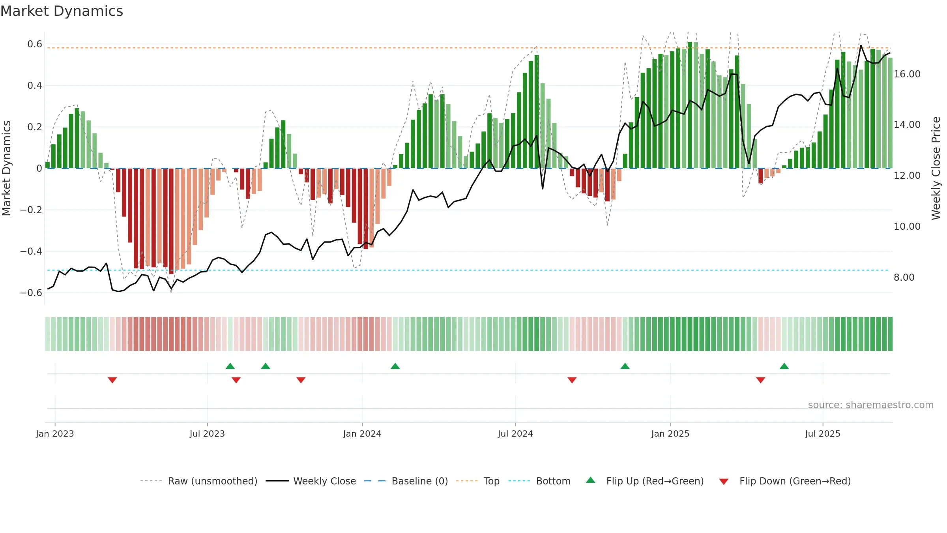Click the 10.00 price tick label

907,226
